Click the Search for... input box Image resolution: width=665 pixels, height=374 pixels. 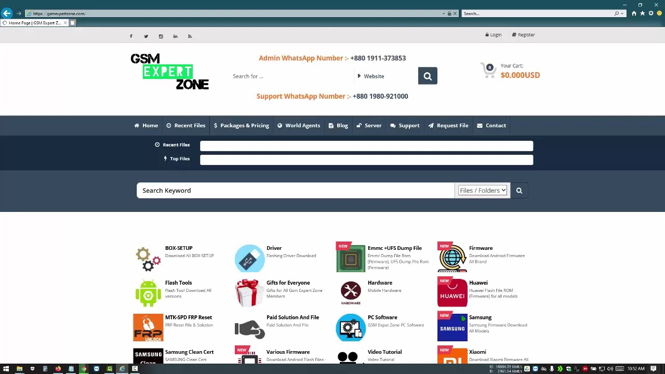pyautogui.click(x=292, y=76)
